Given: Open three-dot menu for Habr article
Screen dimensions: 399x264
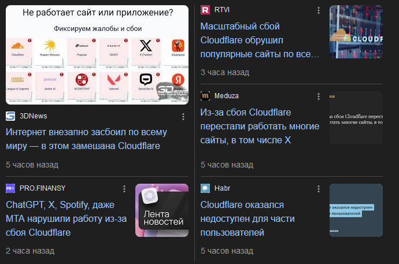Looking at the screenshot, I should (x=319, y=189).
